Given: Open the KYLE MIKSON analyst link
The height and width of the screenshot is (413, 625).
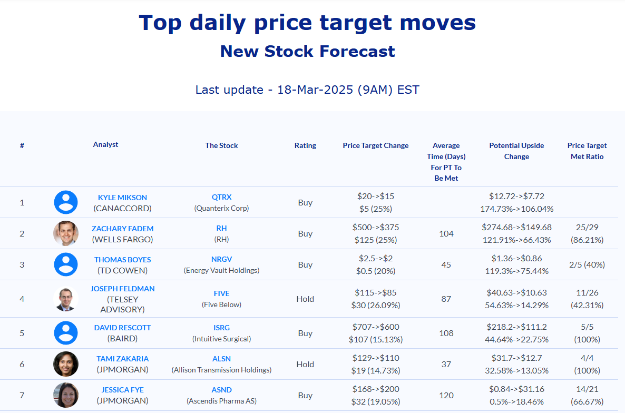Looking at the screenshot, I should (122, 198).
